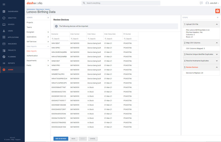
Task: Filter the Order Status Date search box
Action: tap(113, 38)
